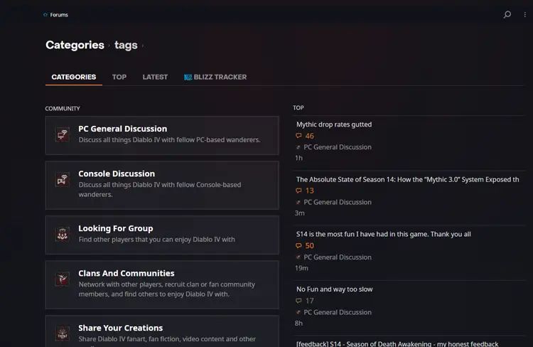Screen dimensions: 533x347
Task: Open topic 'No Fun and way too slow'
Action: pyautogui.click(x=335, y=289)
